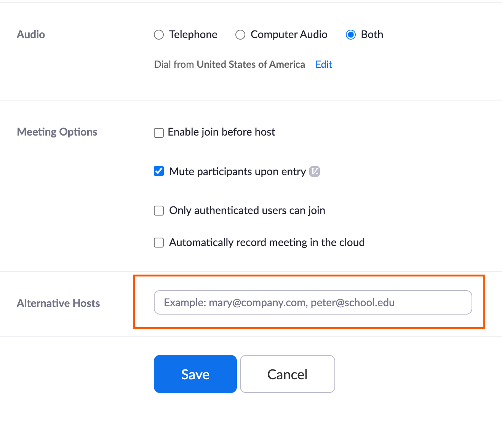Select the Both audio radio button

tap(351, 35)
